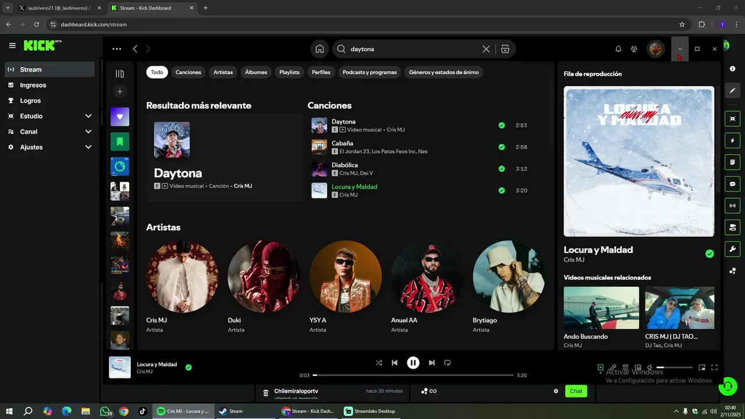The width and height of the screenshot is (745, 419).
Task: Switch Spotify to full screen
Action: pyautogui.click(x=714, y=368)
